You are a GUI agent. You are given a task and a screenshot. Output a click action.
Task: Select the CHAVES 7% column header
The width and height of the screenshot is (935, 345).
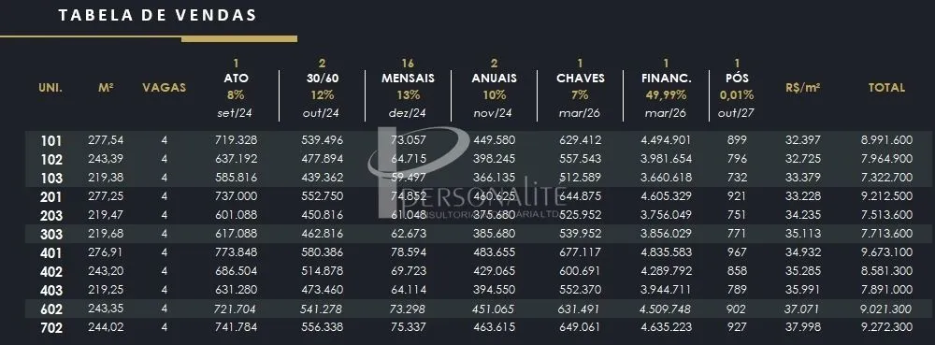pos(581,88)
